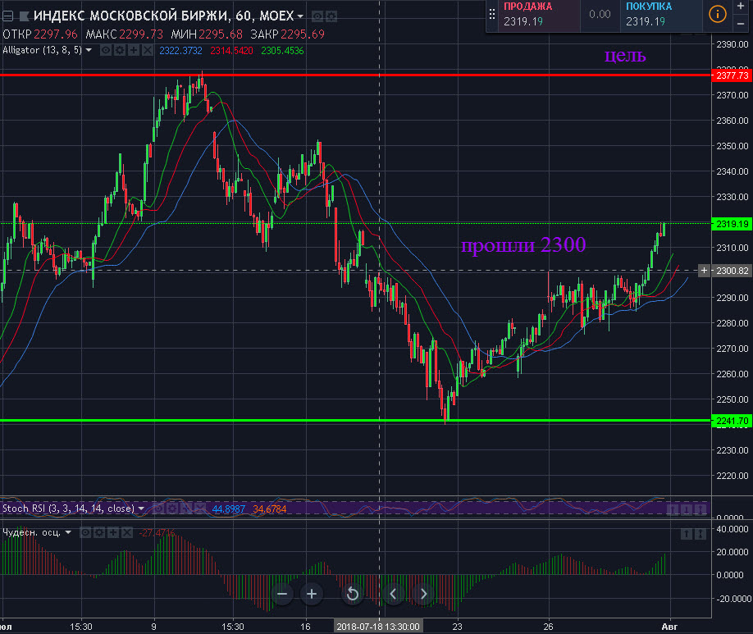The width and height of the screenshot is (753, 634).
Task: Open Stoch RSI indicator settings gear
Action: [x=172, y=509]
